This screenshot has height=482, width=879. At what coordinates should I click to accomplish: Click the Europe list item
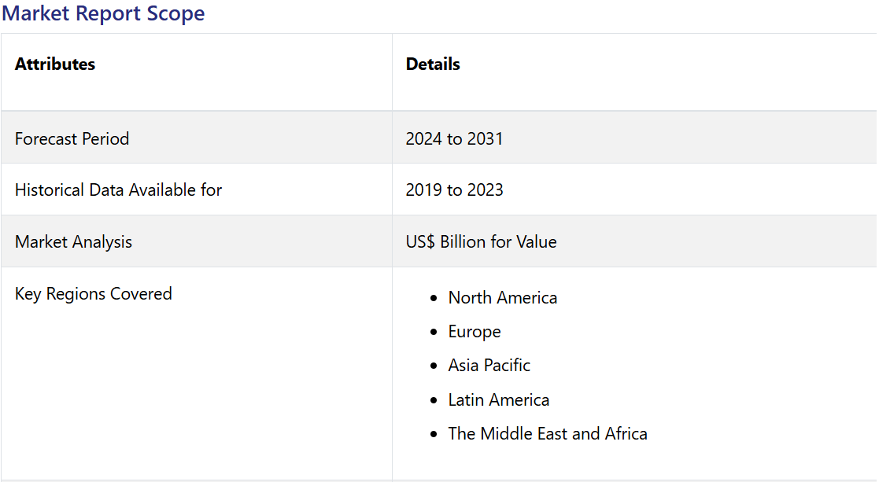475,332
